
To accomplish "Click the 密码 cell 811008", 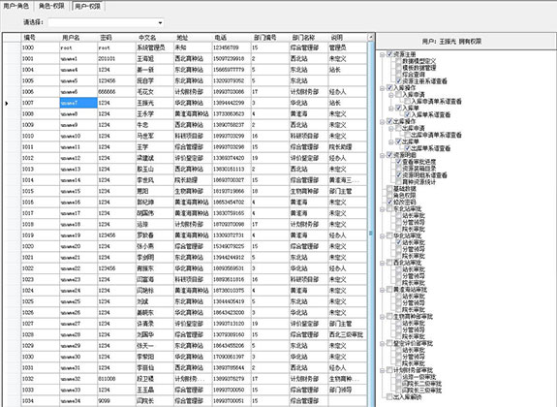I will [116, 379].
